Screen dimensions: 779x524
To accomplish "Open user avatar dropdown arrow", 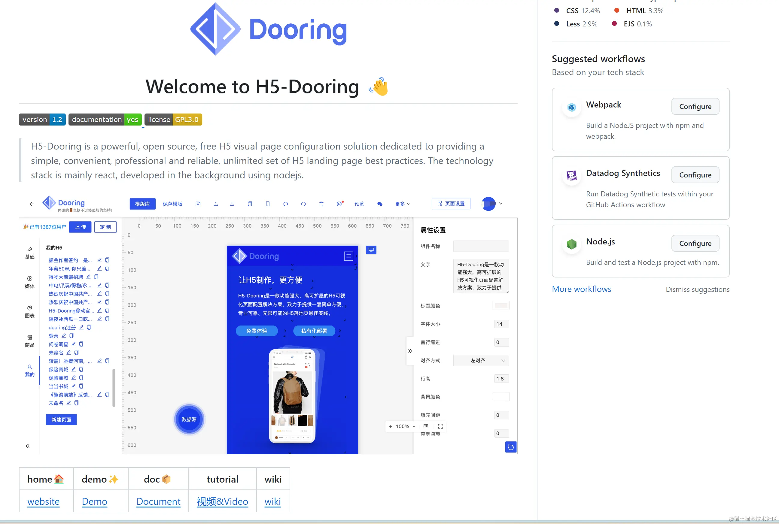I will click(501, 204).
